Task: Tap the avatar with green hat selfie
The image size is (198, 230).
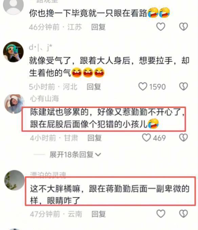Action: coord(13,52)
